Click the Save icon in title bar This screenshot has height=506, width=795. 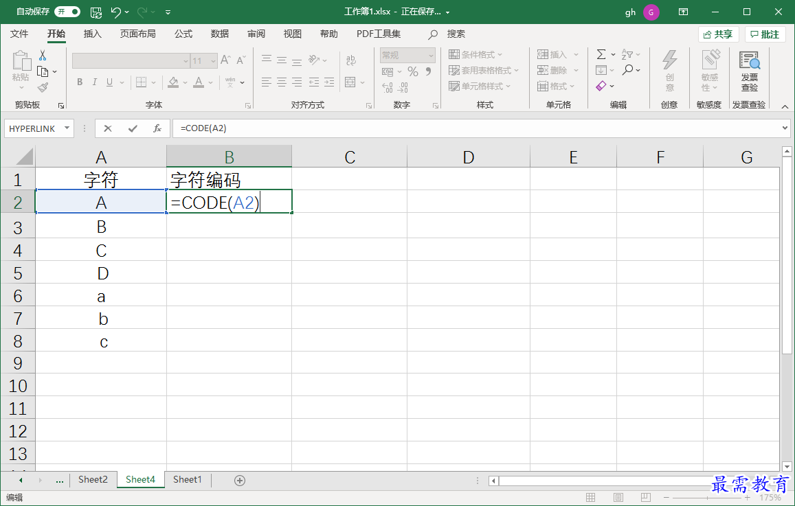(x=96, y=12)
